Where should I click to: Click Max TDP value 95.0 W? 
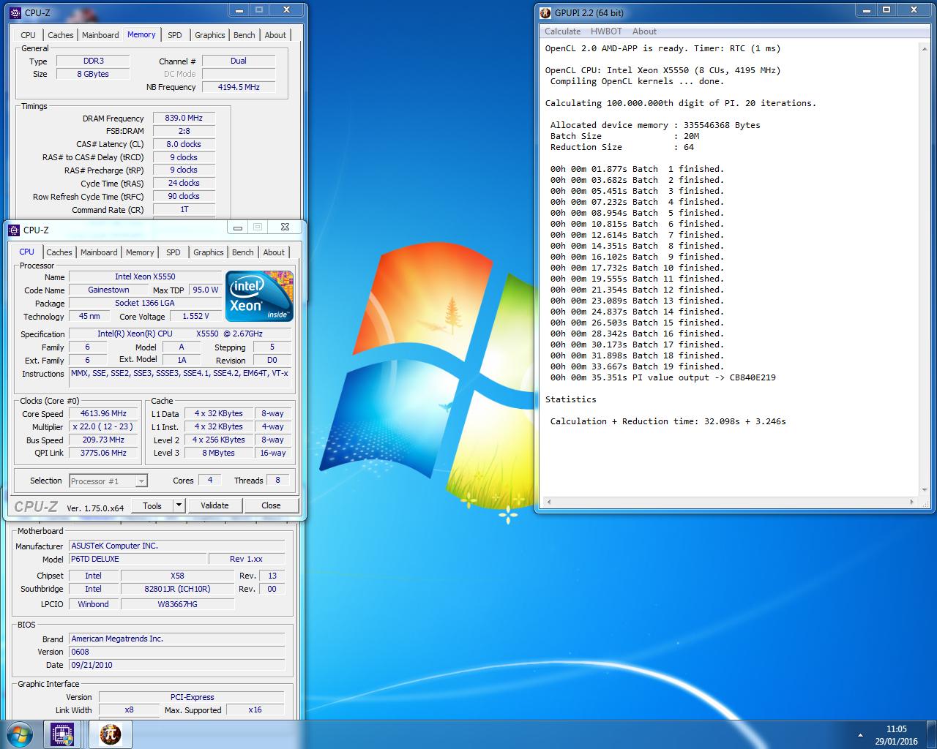tap(205, 290)
